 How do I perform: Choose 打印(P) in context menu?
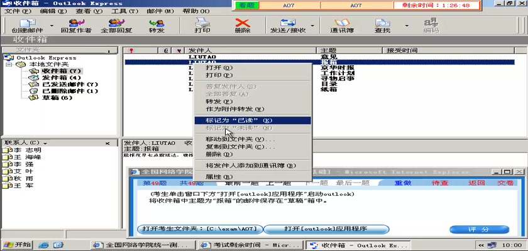pos(253,75)
